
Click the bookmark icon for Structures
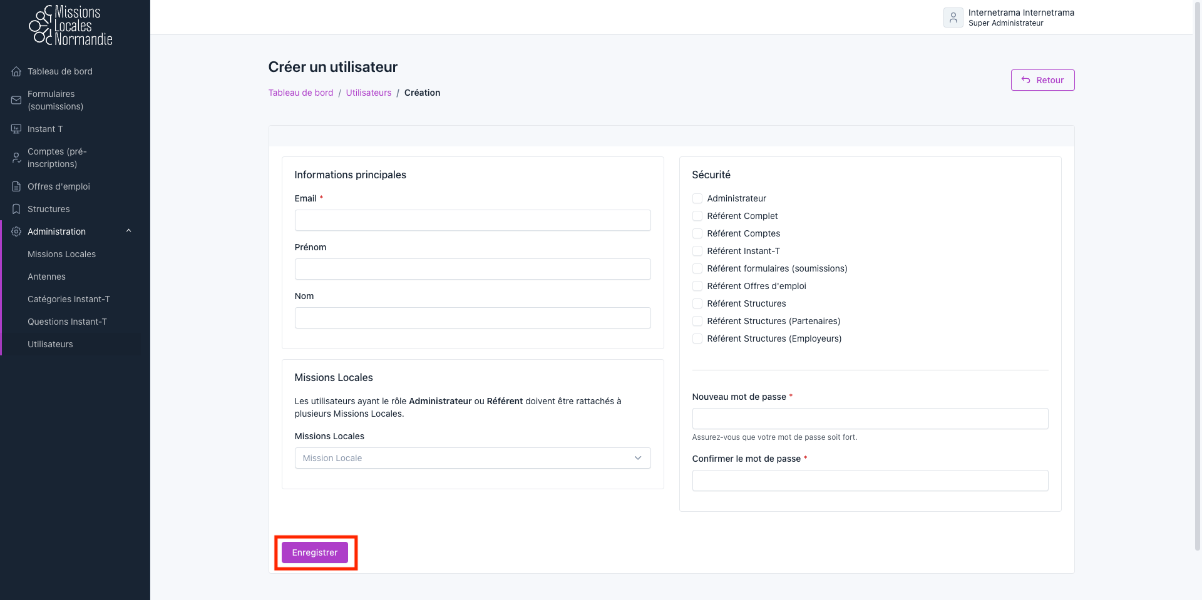[x=16, y=209]
